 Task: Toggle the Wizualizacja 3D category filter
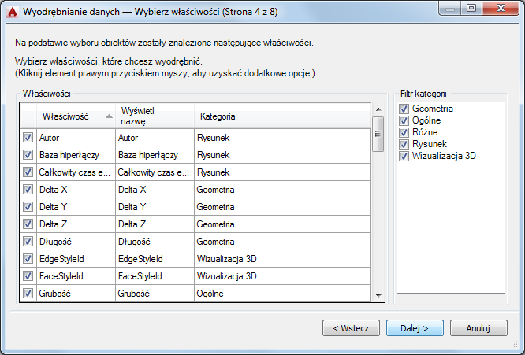pyautogui.click(x=404, y=156)
